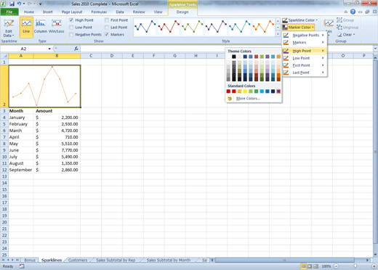The image size is (378, 270).
Task: Select the orange sparkline style thumbnail
Action: click(x=264, y=26)
